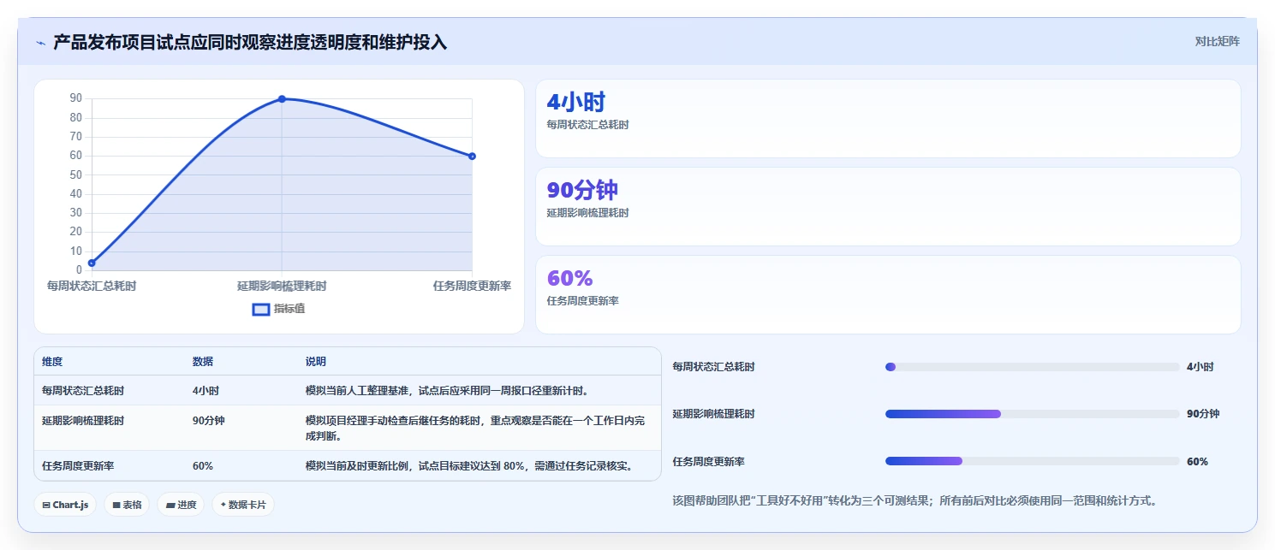The image size is (1275, 550).
Task: Click the 表格 chip
Action: (x=127, y=505)
